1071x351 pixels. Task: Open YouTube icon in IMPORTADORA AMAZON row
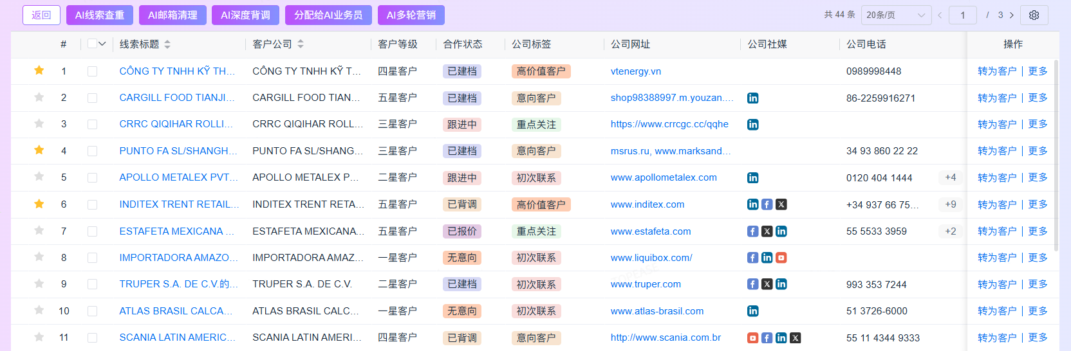pos(781,258)
